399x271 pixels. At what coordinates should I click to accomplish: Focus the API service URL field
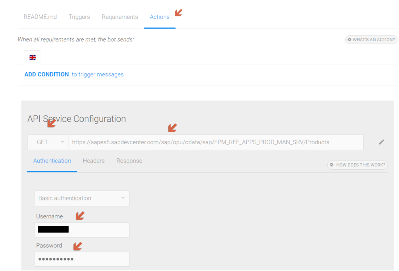coord(216,142)
